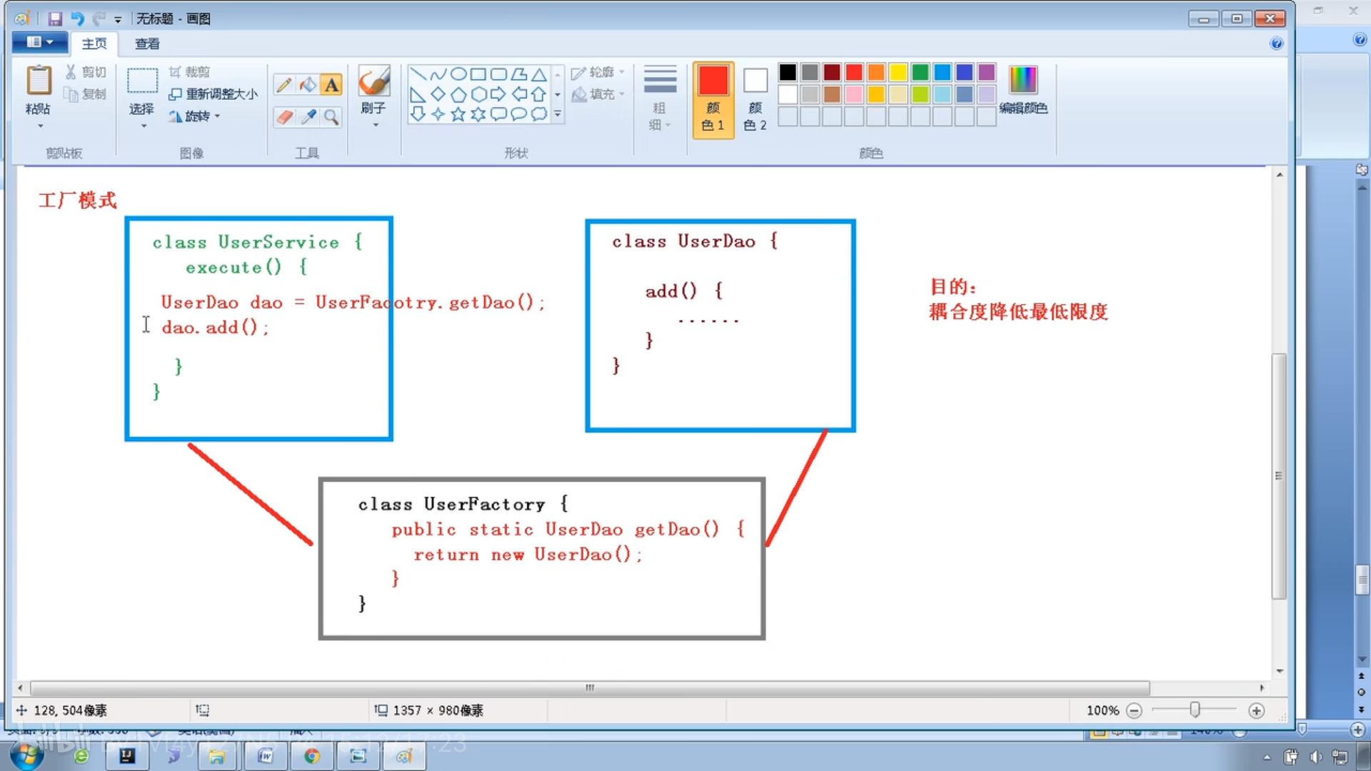1371x771 pixels.
Task: Pick the Eraser tool
Action: (283, 116)
